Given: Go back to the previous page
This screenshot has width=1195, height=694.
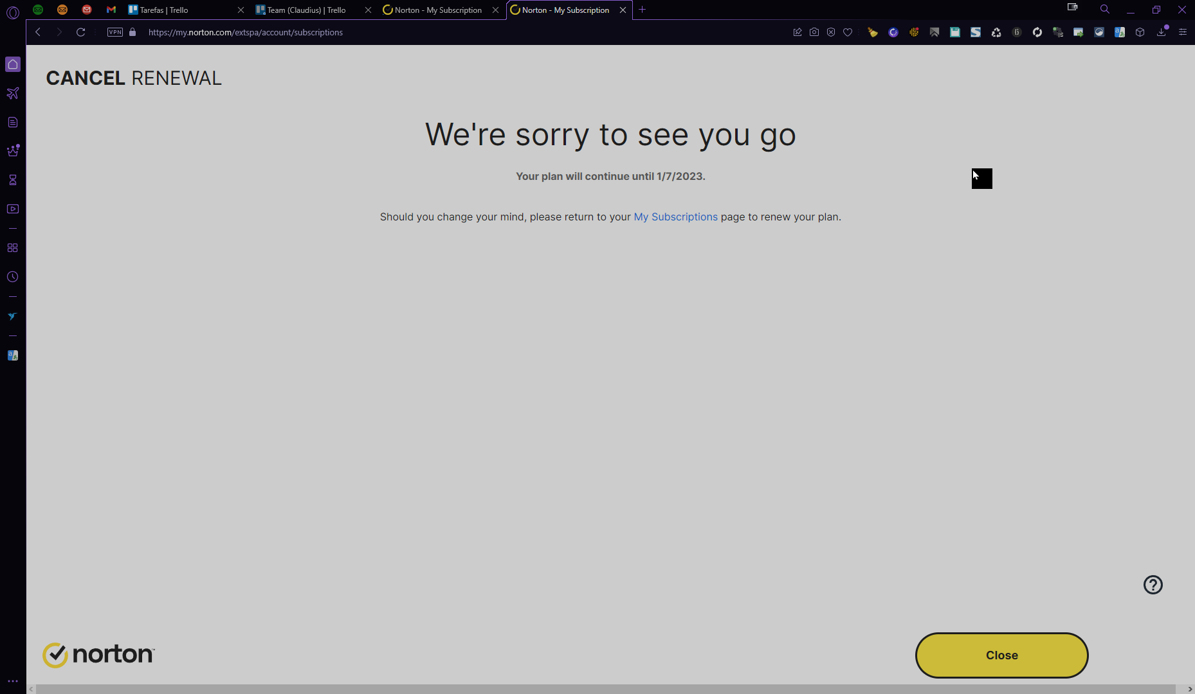Looking at the screenshot, I should pyautogui.click(x=38, y=32).
